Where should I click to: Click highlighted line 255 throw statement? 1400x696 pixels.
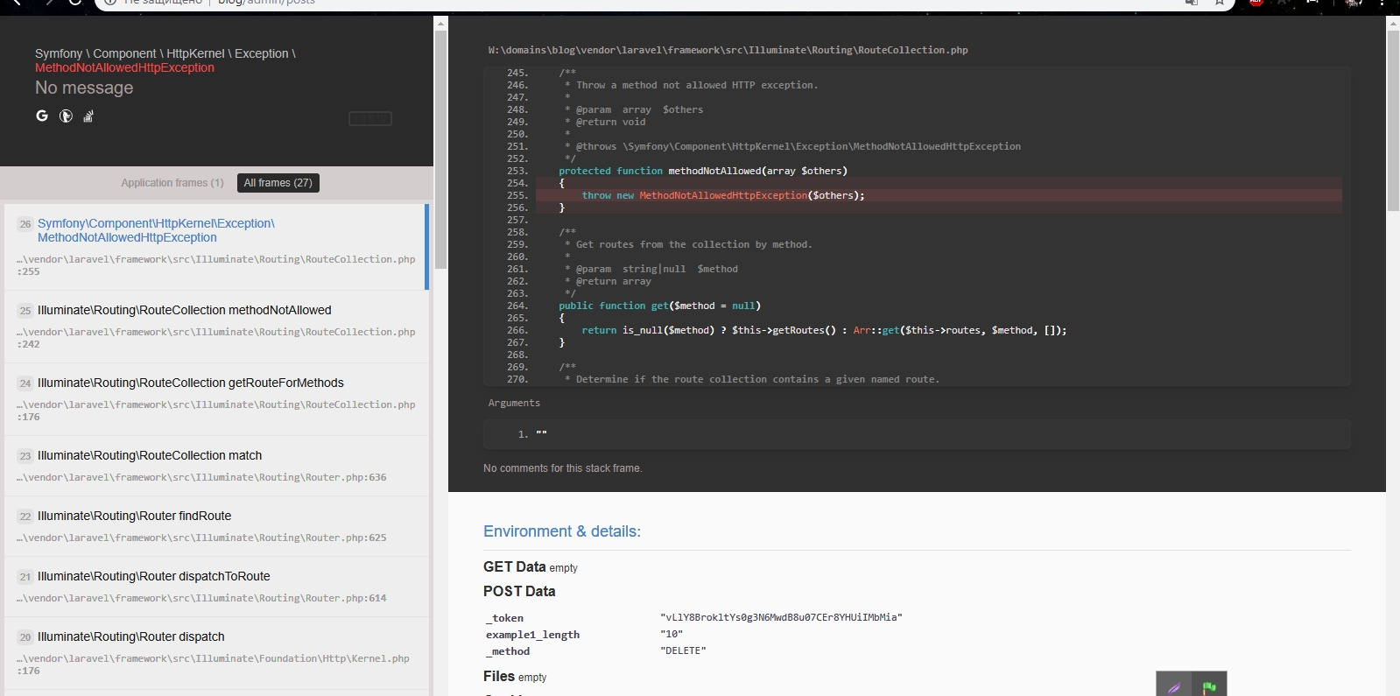(x=723, y=195)
